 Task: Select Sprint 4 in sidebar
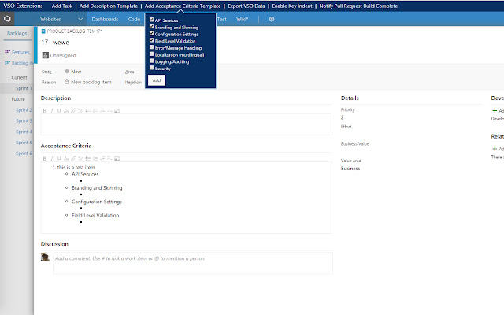(x=24, y=132)
